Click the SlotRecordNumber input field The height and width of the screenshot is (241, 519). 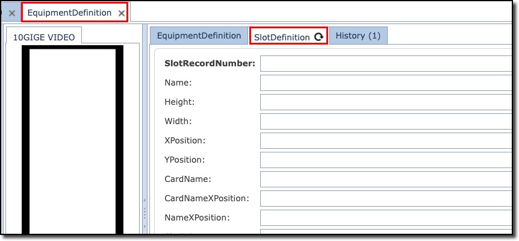(x=385, y=63)
